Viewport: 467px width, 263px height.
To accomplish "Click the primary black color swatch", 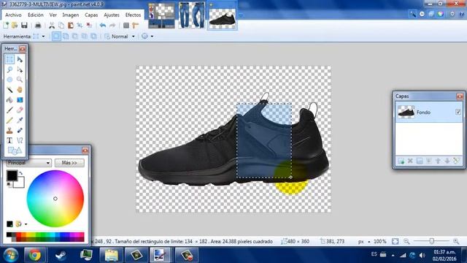I will 12,175.
